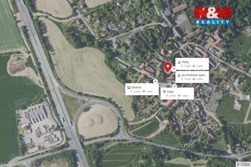Click the pedestrian icon in Coop card

(x=167, y=96)
